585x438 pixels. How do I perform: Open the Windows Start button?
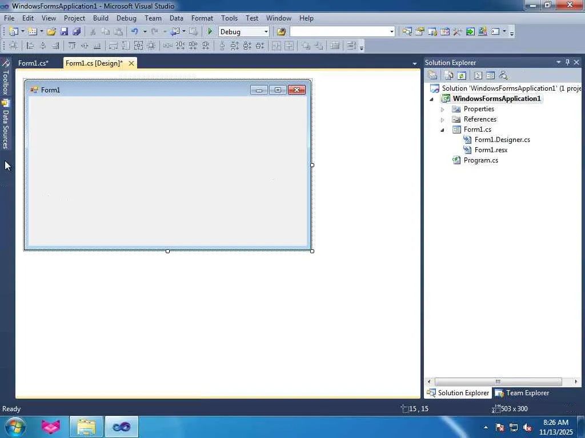pyautogui.click(x=15, y=427)
